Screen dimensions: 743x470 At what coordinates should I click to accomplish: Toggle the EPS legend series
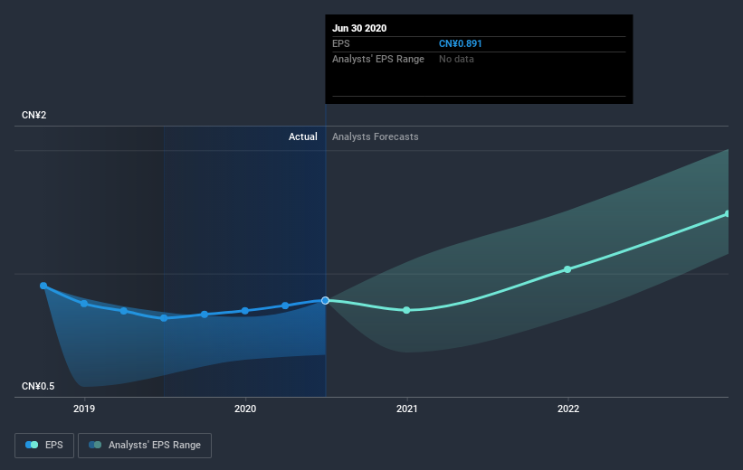pos(44,446)
